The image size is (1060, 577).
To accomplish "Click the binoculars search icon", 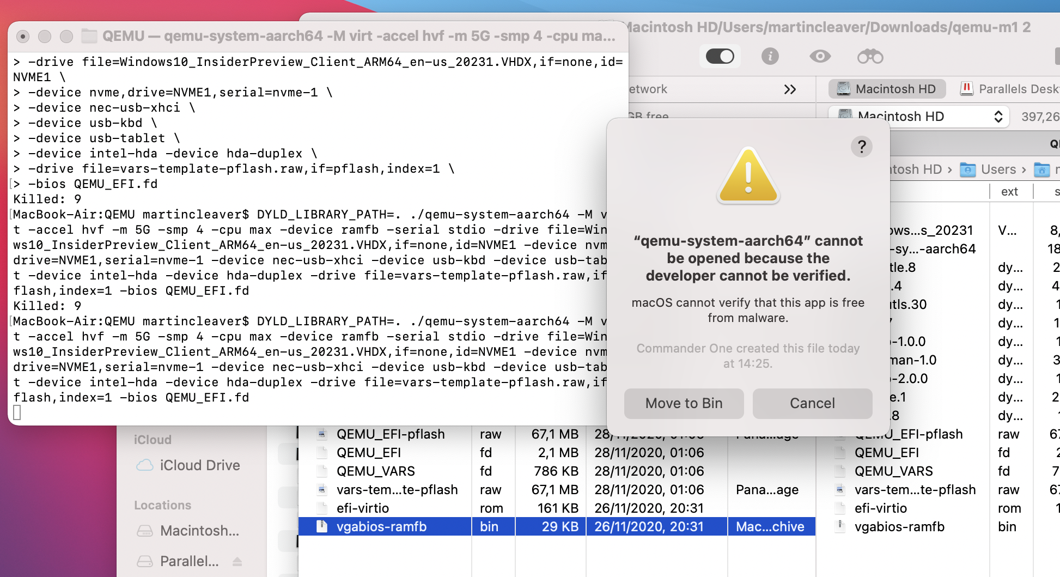I will [870, 56].
